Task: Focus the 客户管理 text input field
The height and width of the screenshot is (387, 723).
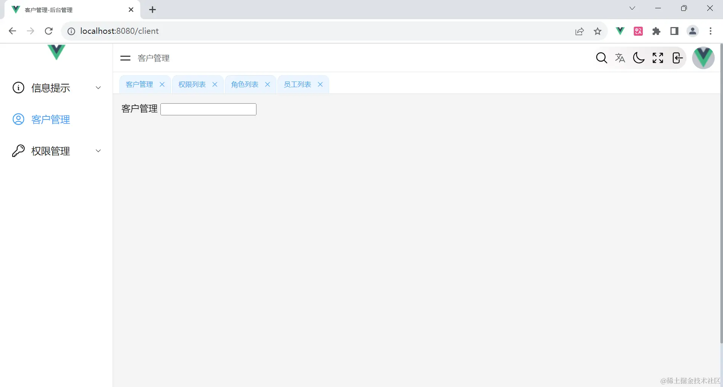Action: coord(208,109)
